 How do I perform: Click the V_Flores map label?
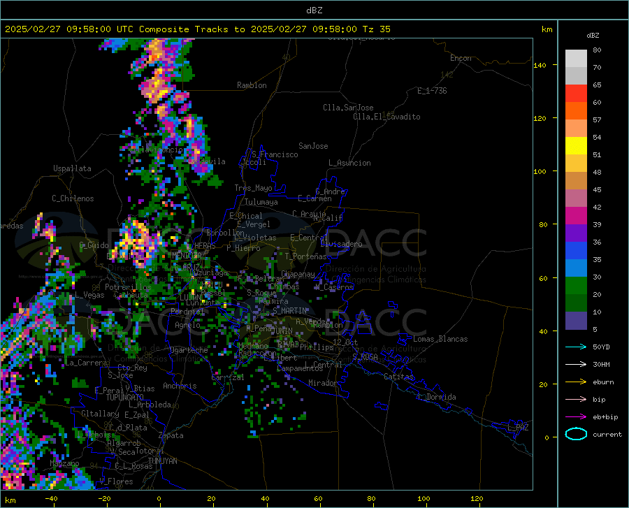click(x=116, y=481)
